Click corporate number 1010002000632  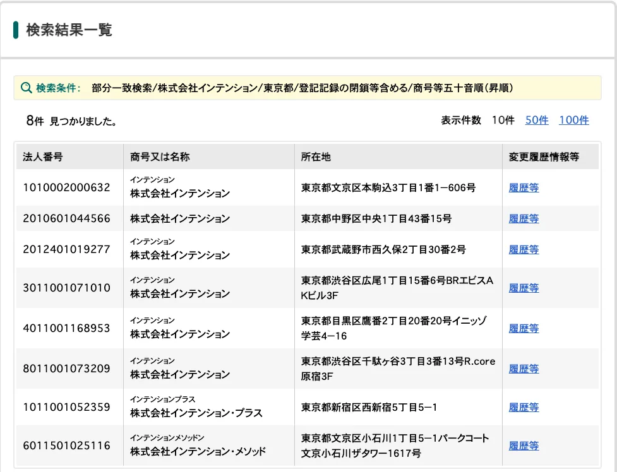click(x=66, y=187)
